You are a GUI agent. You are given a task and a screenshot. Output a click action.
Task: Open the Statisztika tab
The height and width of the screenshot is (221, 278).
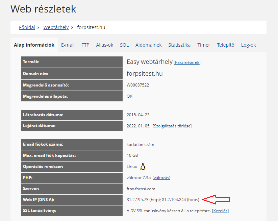(179, 45)
